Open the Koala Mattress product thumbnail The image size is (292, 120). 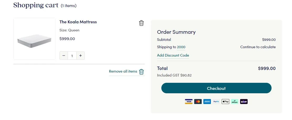34,39
